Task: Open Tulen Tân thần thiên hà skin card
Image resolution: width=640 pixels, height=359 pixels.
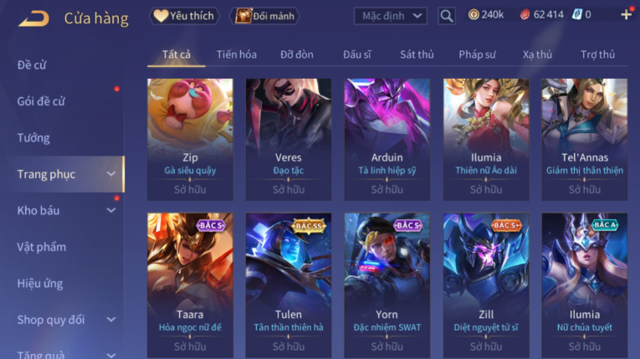Action: point(289,285)
